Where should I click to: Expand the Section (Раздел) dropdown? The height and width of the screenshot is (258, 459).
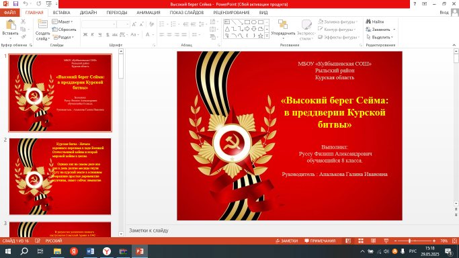point(63,37)
